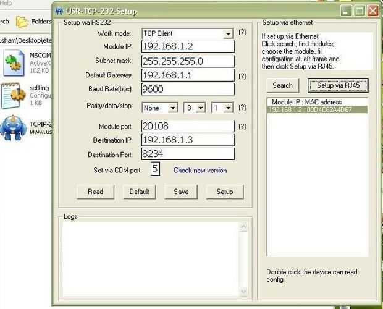This screenshot has height=309, width=383.
Task: Click the Module port help question mark
Action: (242, 127)
